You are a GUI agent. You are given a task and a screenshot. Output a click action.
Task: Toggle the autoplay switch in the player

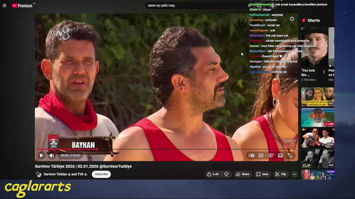click(x=251, y=155)
